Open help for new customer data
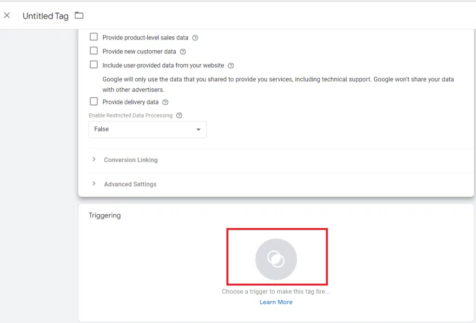 (183, 52)
